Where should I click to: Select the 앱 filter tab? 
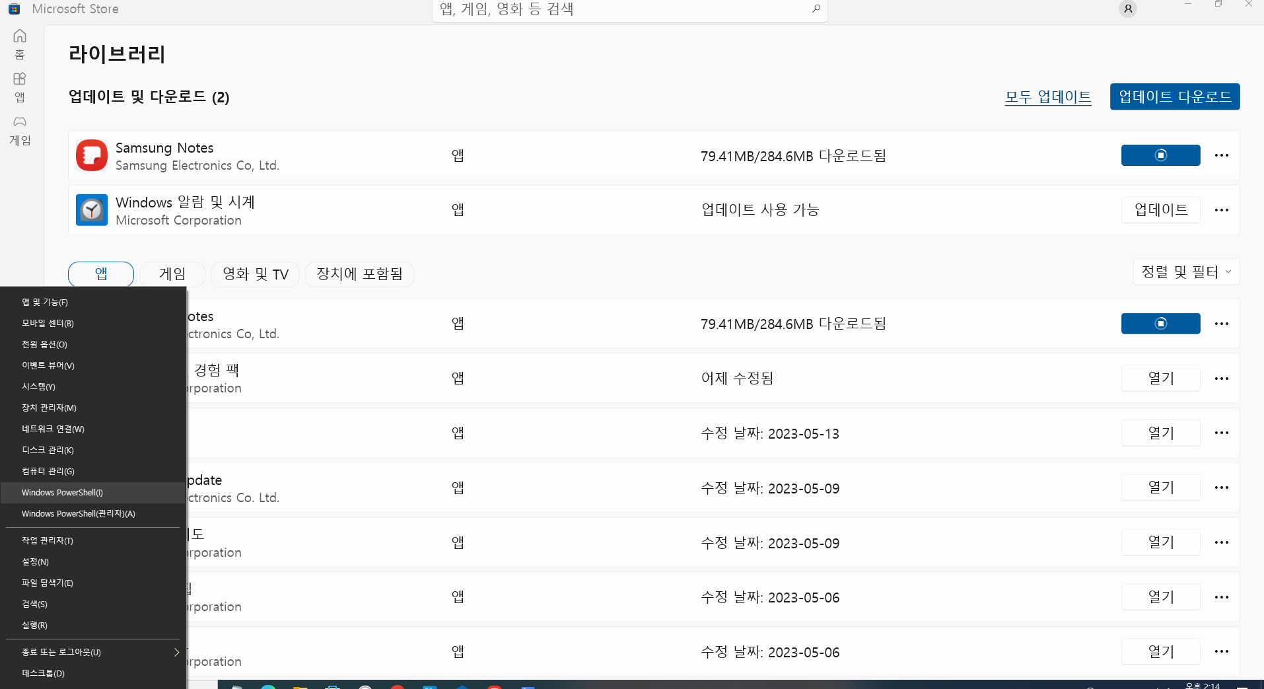click(101, 273)
